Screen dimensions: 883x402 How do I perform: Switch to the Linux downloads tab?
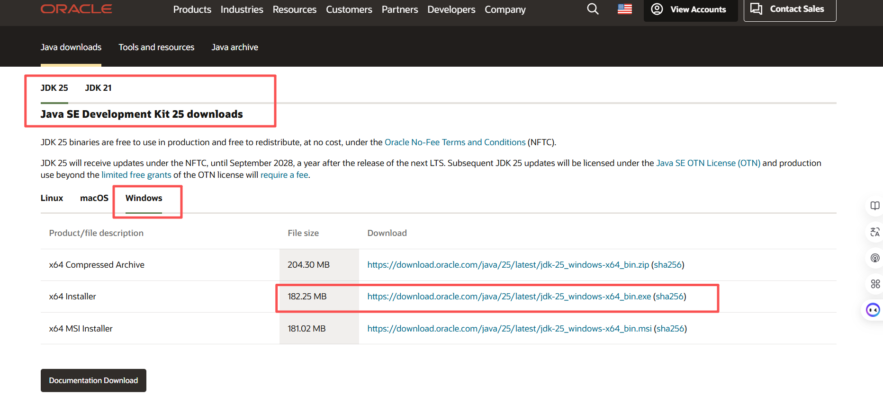pyautogui.click(x=52, y=198)
